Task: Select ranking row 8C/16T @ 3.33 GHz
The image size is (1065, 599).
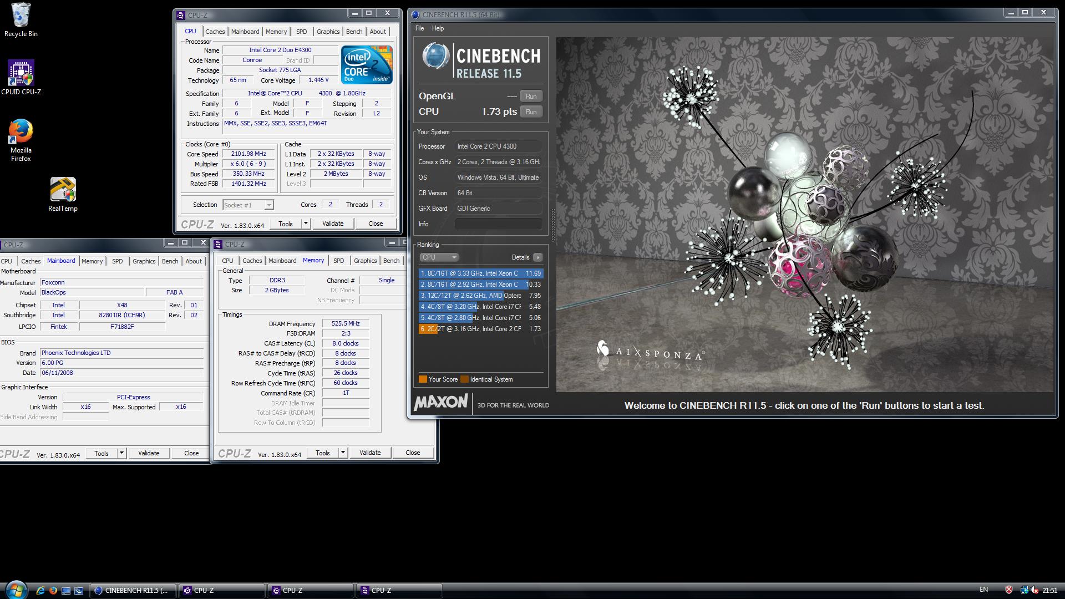Action: coord(481,273)
